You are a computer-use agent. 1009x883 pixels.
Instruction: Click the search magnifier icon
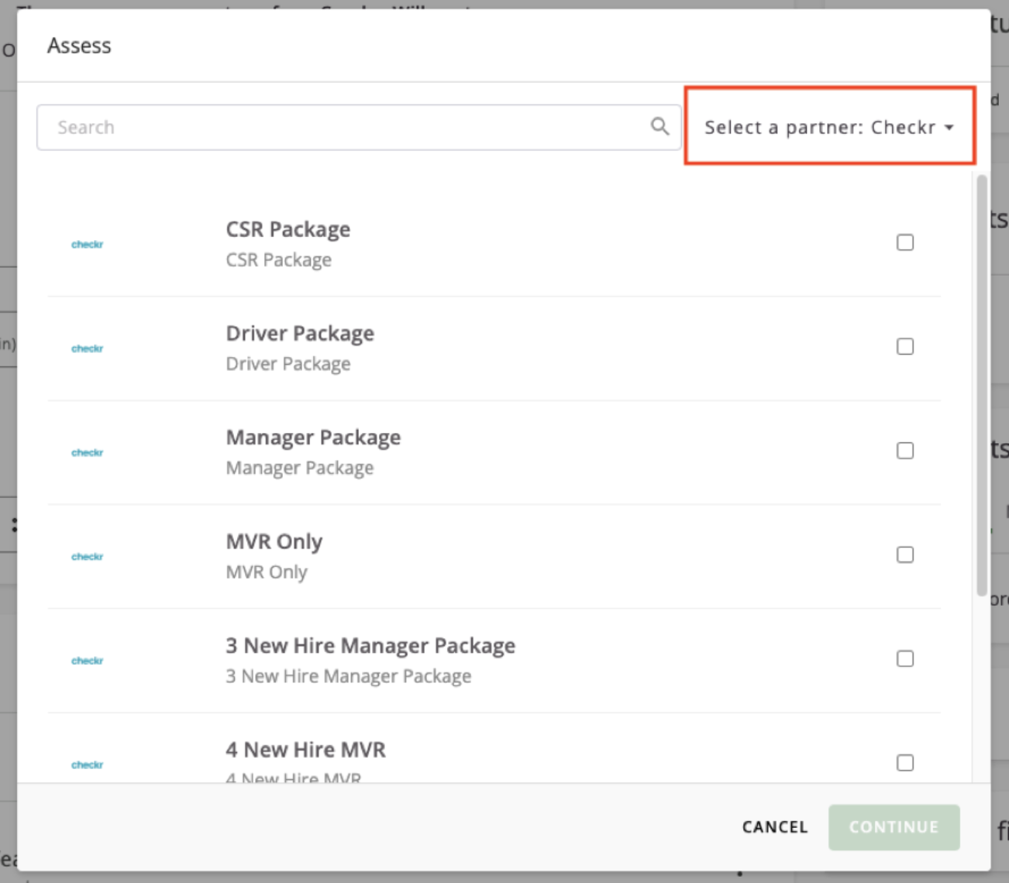pyautogui.click(x=659, y=126)
